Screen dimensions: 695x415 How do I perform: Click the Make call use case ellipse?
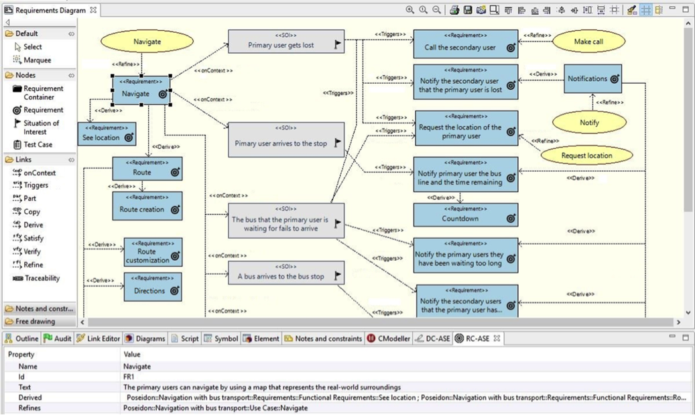tap(588, 42)
